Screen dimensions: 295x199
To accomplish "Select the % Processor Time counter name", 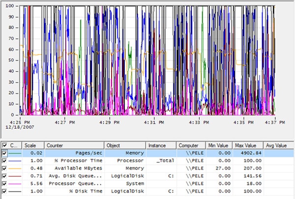I will 78,161.
